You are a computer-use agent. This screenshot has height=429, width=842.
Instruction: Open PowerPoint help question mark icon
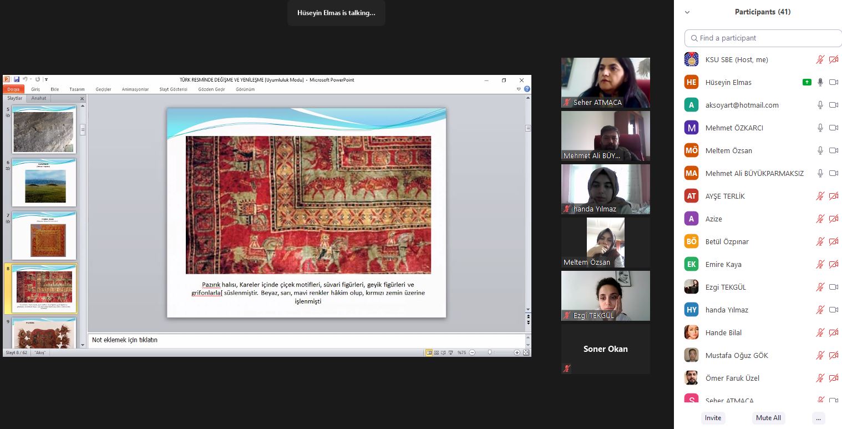[526, 89]
